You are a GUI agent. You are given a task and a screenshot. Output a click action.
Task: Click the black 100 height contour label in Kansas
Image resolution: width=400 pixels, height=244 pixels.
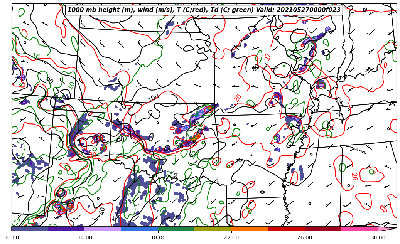(x=153, y=98)
